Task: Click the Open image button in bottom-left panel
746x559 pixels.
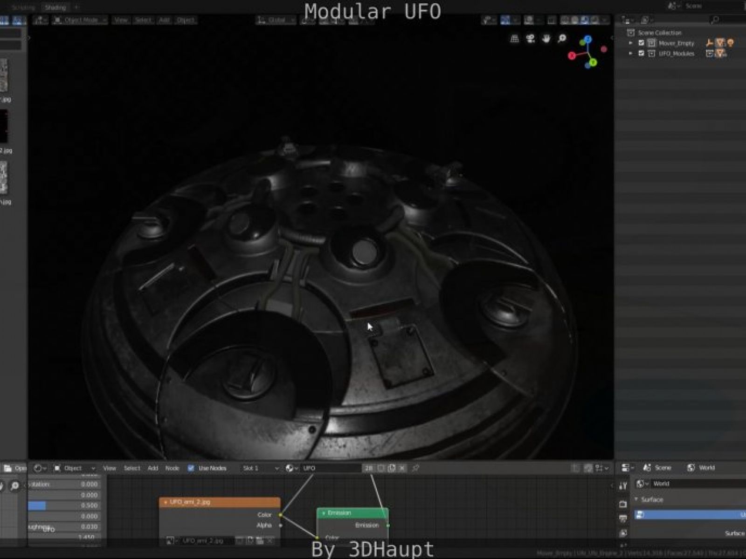Action: tap(14, 468)
